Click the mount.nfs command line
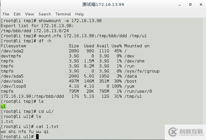Image resolution: width=206 pixels, height=140 pixels. pyautogui.click(x=91, y=36)
